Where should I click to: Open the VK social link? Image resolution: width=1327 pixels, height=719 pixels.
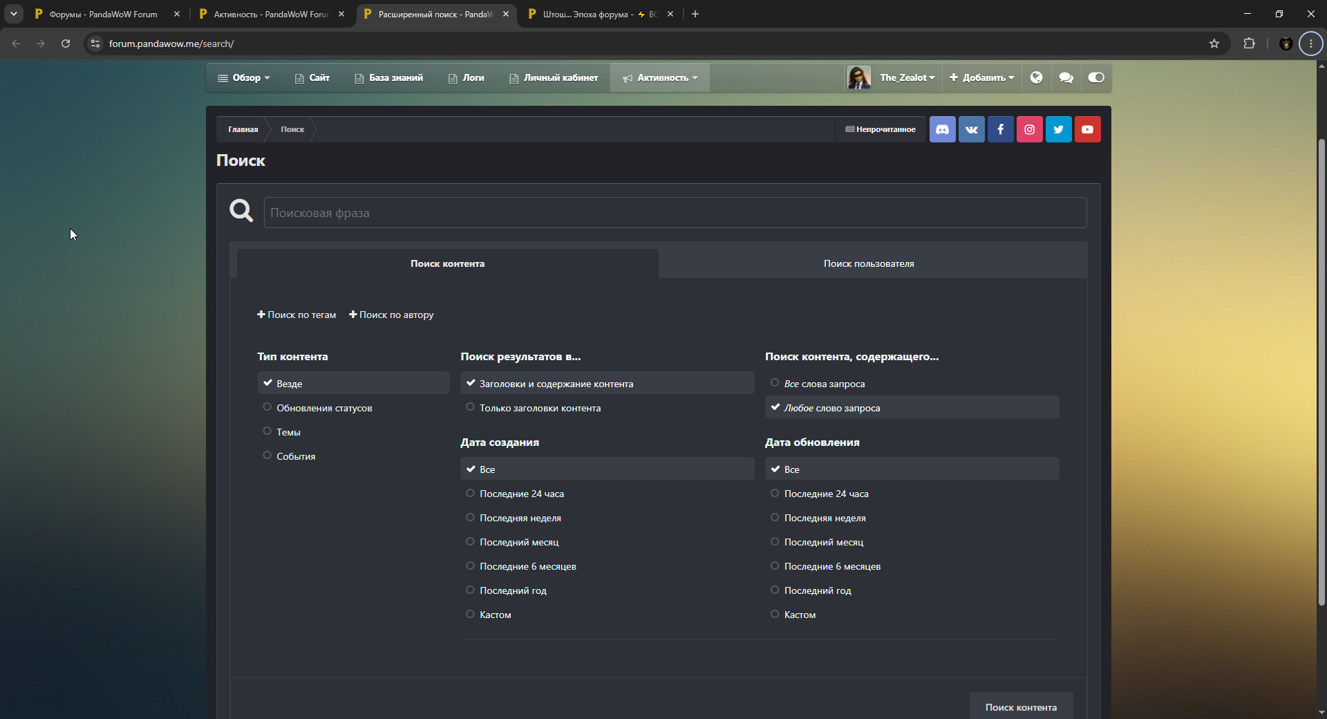(971, 129)
